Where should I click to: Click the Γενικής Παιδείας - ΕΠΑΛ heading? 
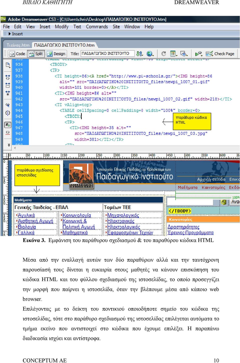[41, 207]
